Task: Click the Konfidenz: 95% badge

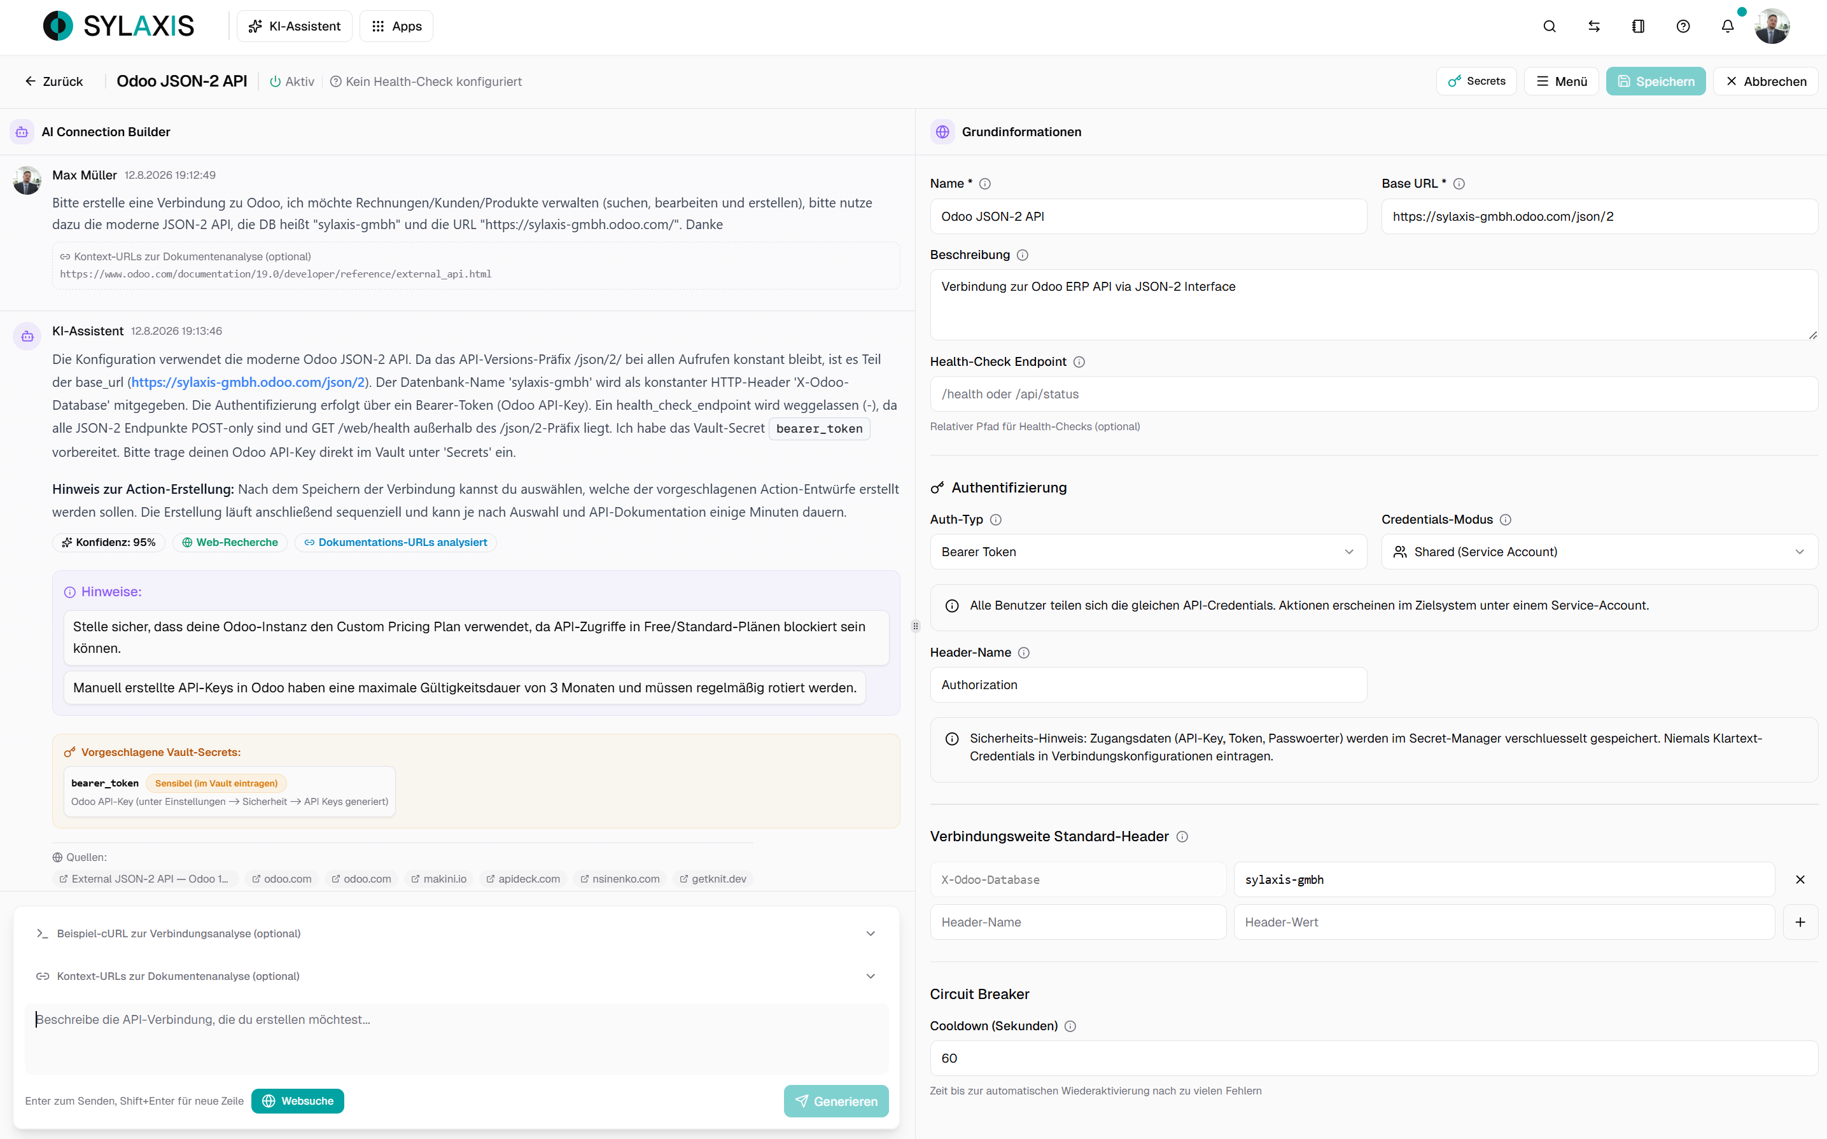Action: coord(108,542)
